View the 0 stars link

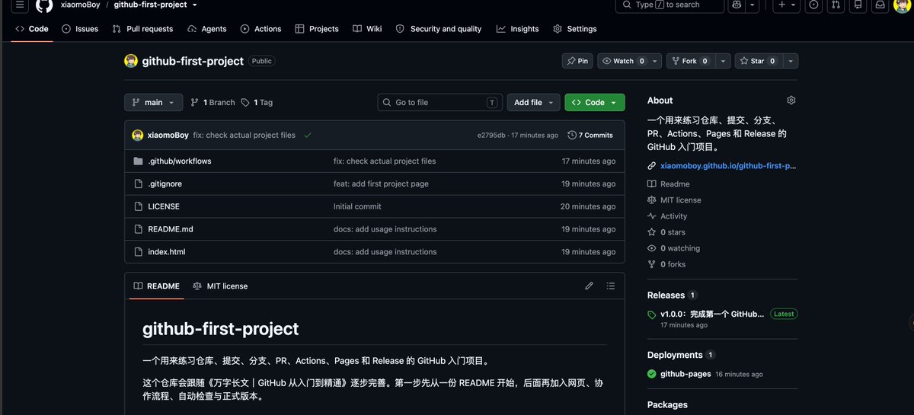(666, 232)
